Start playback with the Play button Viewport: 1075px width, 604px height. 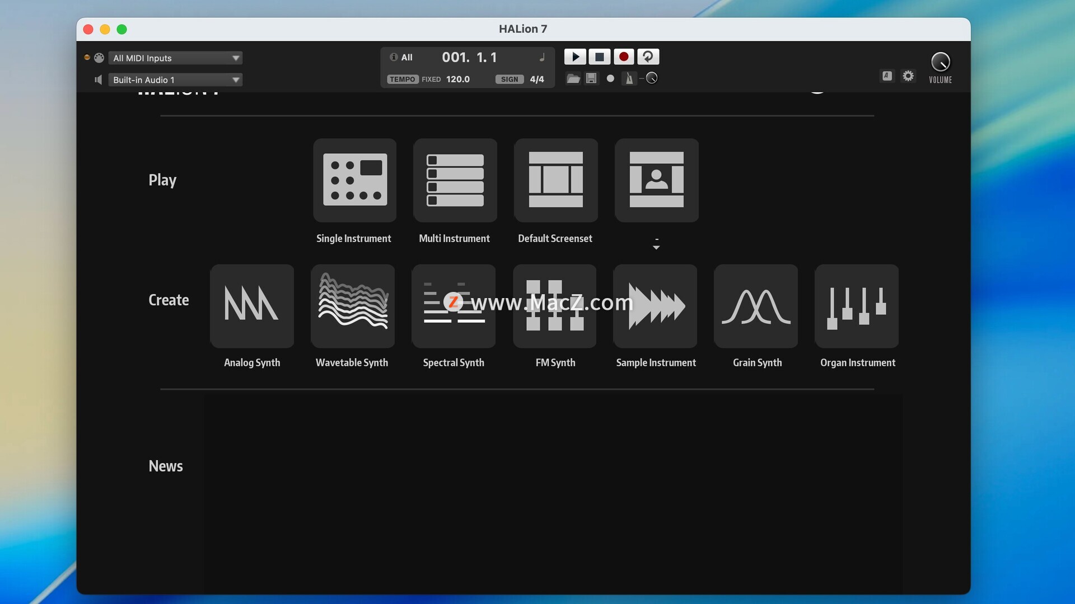coord(575,56)
